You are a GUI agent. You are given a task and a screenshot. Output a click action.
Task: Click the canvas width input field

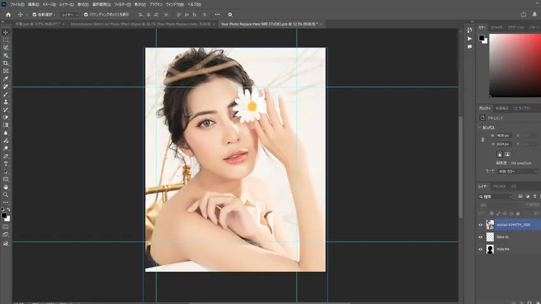pyautogui.click(x=503, y=135)
